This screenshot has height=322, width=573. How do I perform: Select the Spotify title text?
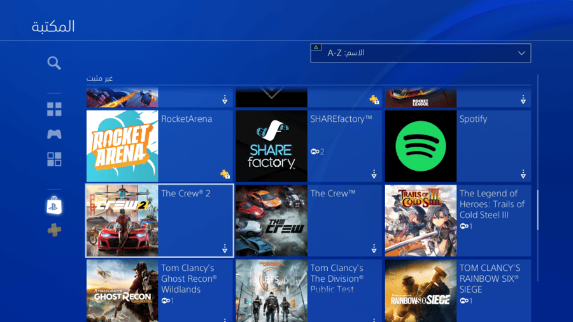click(473, 119)
